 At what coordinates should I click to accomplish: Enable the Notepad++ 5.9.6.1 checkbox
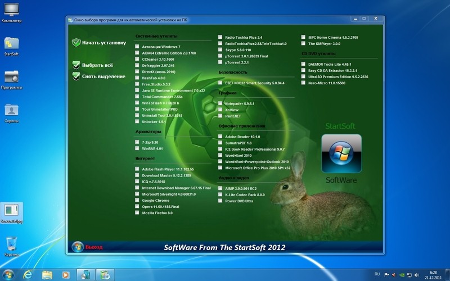pyautogui.click(x=220, y=103)
